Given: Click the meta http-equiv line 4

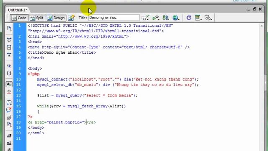Looking at the screenshot, I should (x=109, y=47).
